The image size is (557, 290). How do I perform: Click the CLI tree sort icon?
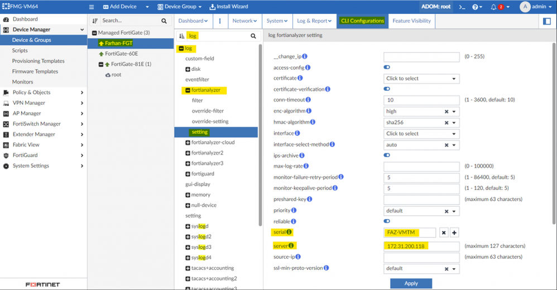point(181,36)
